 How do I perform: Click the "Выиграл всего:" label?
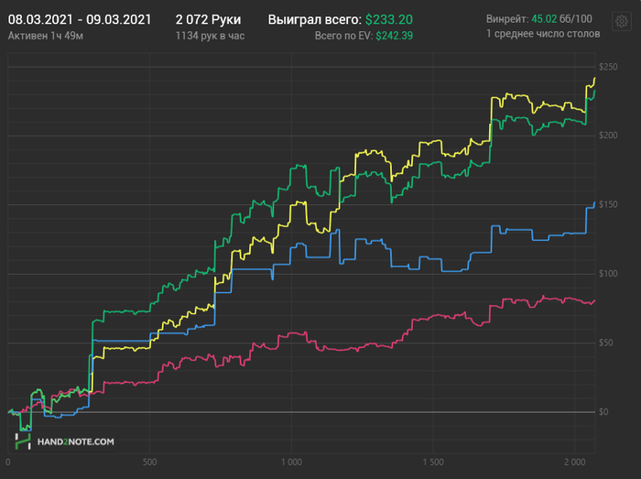point(315,19)
